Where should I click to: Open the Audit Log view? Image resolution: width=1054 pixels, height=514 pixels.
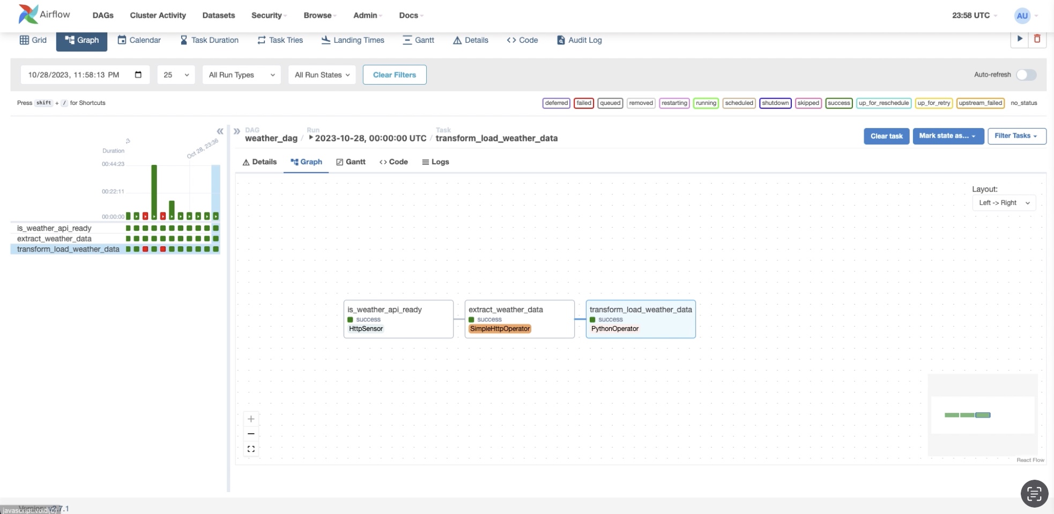579,40
